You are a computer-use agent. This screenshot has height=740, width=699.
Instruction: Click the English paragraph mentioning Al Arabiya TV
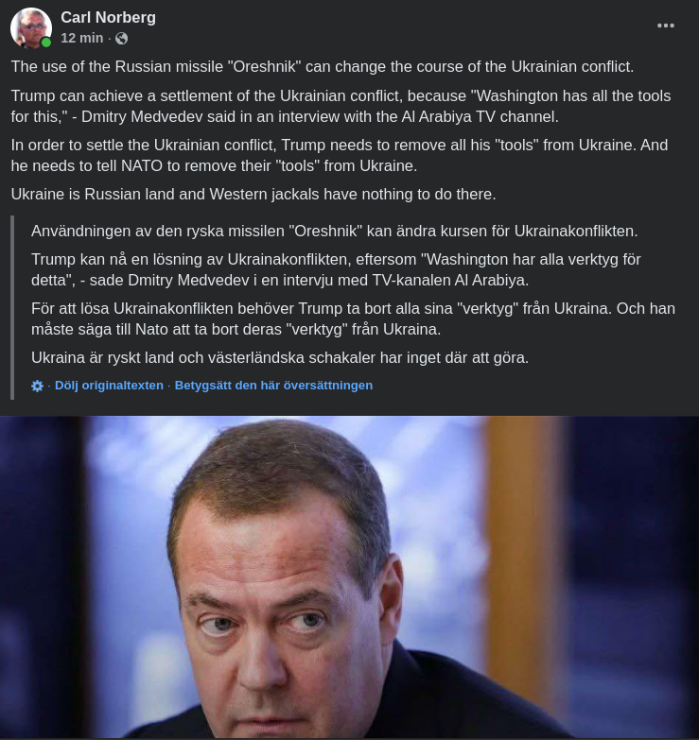tap(341, 106)
